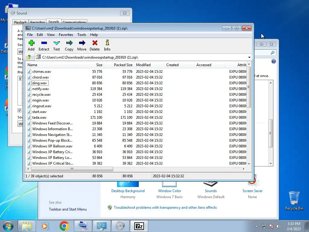Sort by the Packed Size column header
Viewport: 309px width, 232px height.
(119, 65)
